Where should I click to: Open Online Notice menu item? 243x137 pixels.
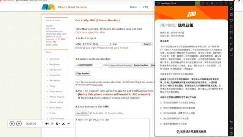[55, 108]
